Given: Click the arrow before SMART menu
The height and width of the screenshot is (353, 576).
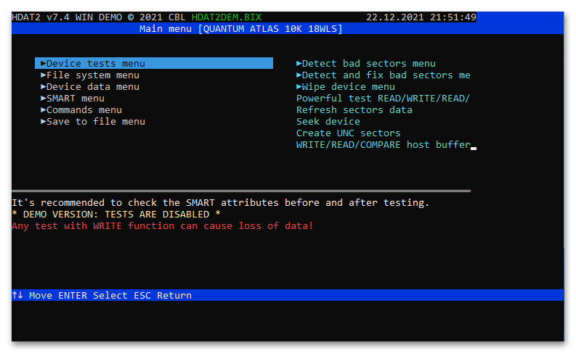Looking at the screenshot, I should pos(44,99).
